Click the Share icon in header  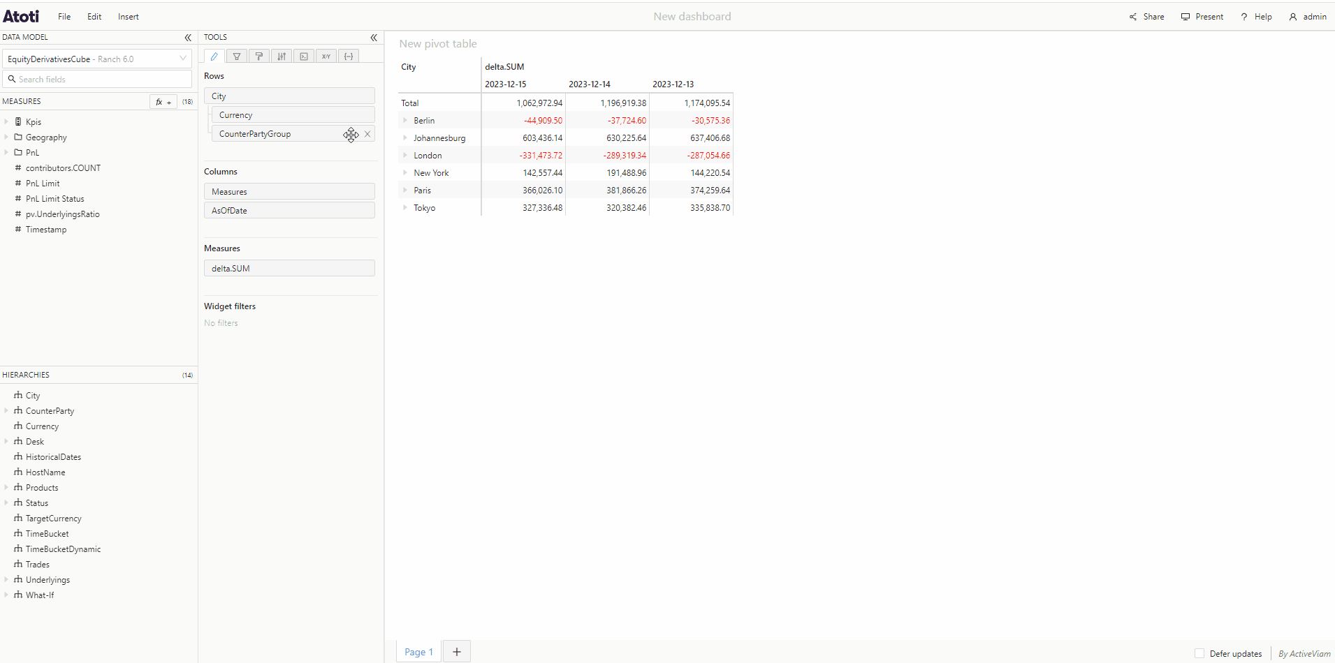pyautogui.click(x=1133, y=17)
